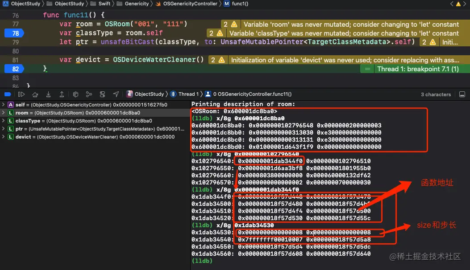Click the Step Over debug icon
This screenshot has height=270, width=470.
(x=35, y=94)
